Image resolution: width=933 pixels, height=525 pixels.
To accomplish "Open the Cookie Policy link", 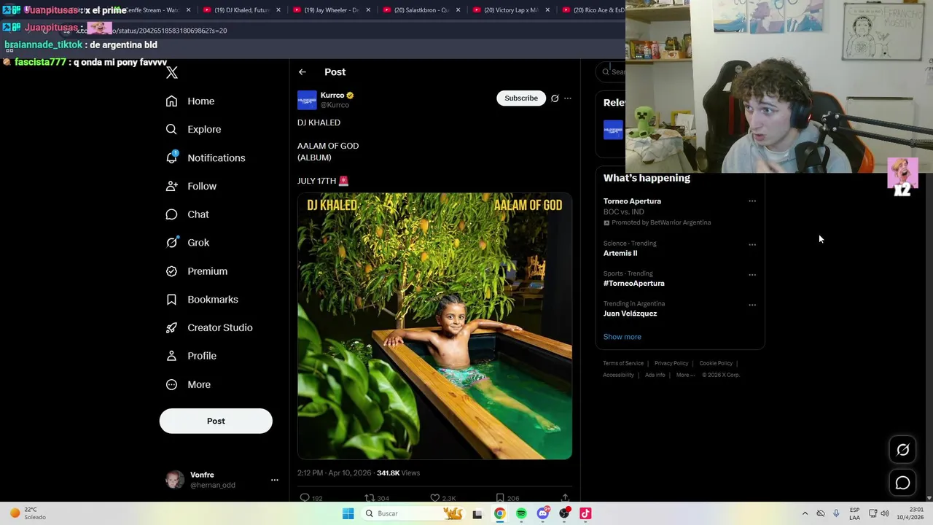I will click(x=716, y=363).
